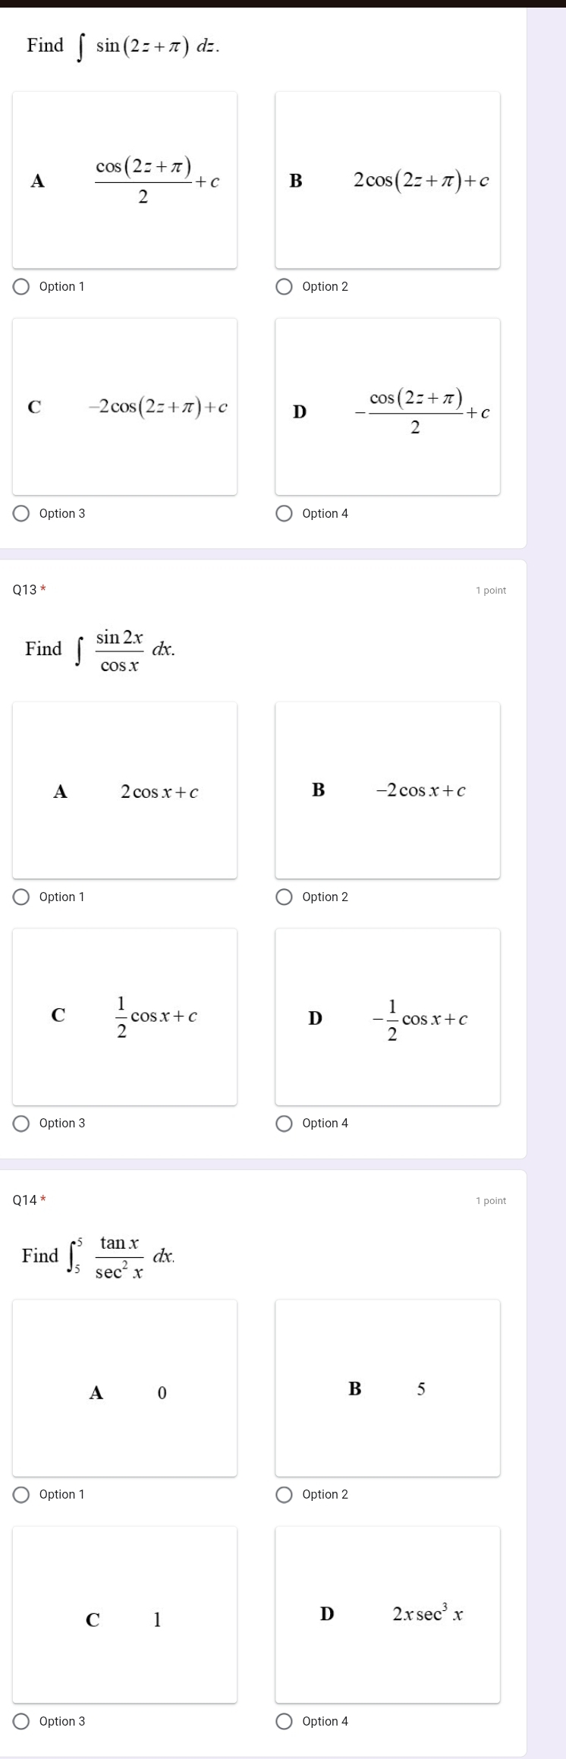Choose Option 4 radio for sin(2z+π) integral
This screenshot has width=566, height=1759.
pyautogui.click(x=285, y=513)
